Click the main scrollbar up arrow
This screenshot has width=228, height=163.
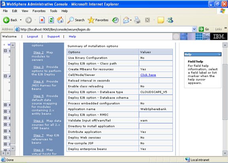click(x=225, y=45)
